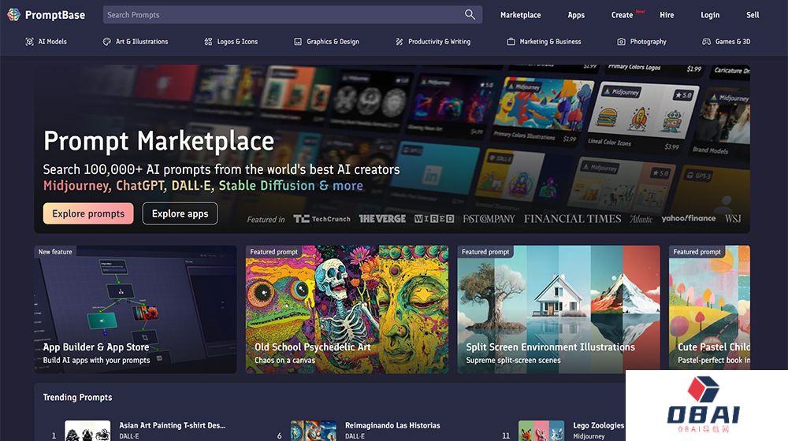Screen dimensions: 788x441
Task: Open the Create menu item
Action: (623, 15)
